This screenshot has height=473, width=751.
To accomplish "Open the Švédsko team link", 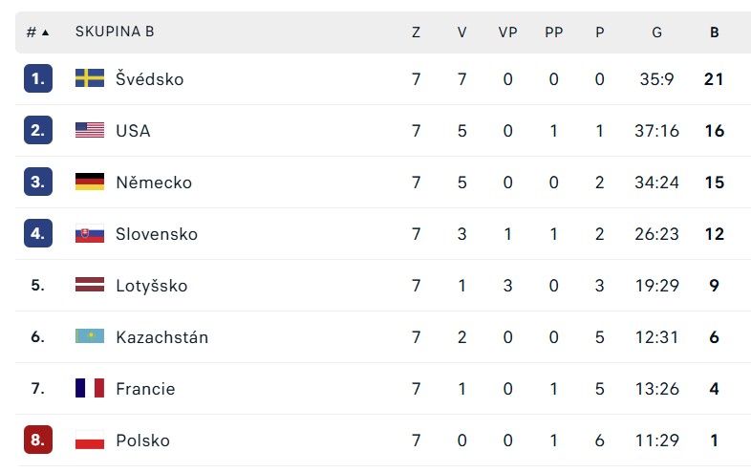I will (149, 78).
